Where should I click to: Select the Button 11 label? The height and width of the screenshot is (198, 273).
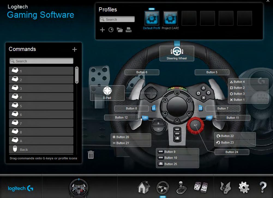233,118
